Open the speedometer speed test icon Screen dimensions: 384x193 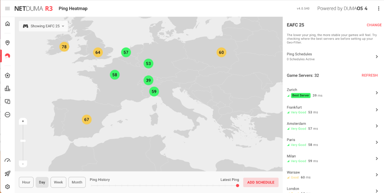[7, 160]
